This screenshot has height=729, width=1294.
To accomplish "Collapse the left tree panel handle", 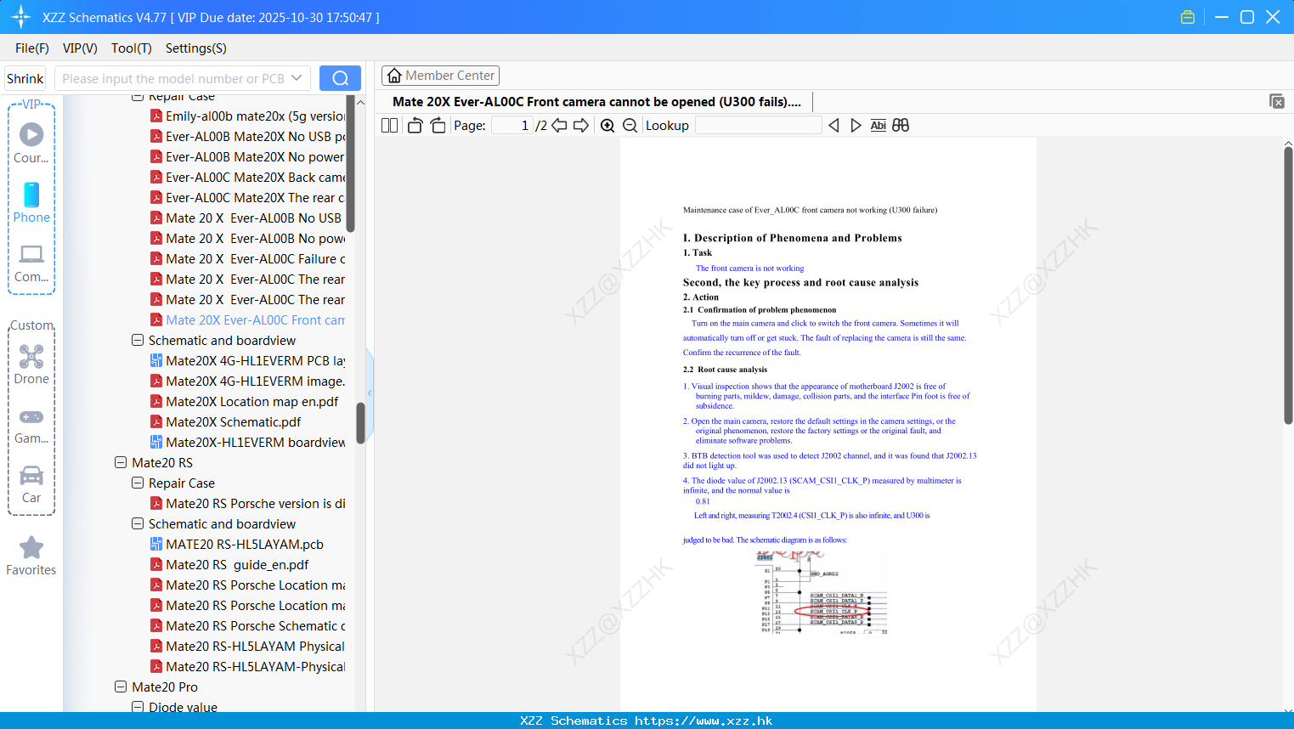I will click(370, 393).
